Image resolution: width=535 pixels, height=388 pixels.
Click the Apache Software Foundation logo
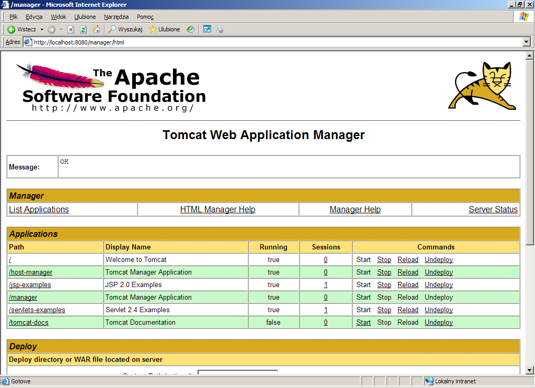coord(111,88)
